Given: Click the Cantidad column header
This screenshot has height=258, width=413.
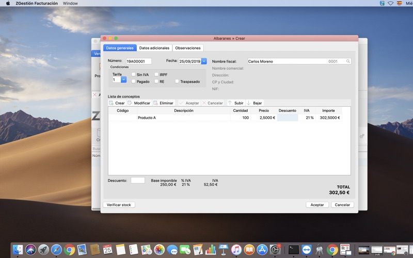Looking at the screenshot, I should (241, 110).
